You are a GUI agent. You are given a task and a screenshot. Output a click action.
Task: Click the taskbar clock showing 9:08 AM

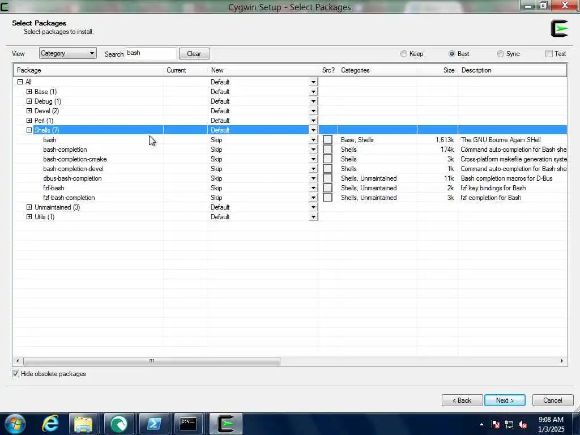tap(551, 420)
